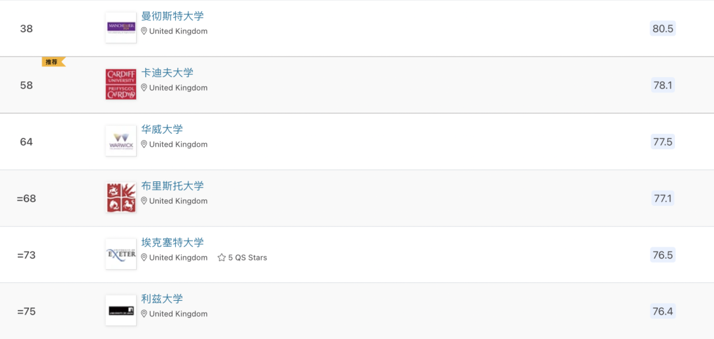Click the 80.5 score badge
714x339 pixels.
662,28
